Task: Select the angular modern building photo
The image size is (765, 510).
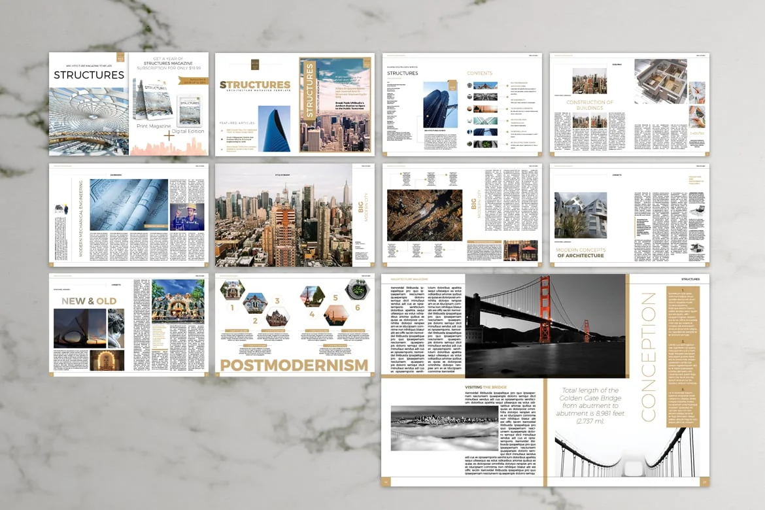Action: (x=581, y=215)
